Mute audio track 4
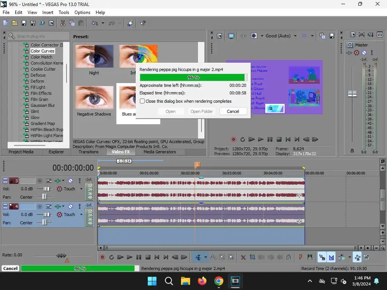Image resolution: width=387 pixels, height=290 pixels. 70,207
